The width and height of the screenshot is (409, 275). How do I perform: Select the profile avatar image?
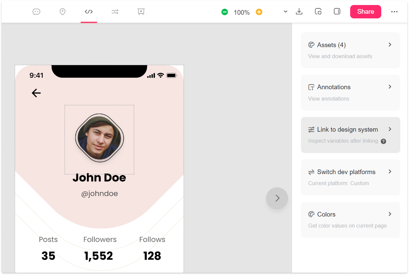point(100,138)
